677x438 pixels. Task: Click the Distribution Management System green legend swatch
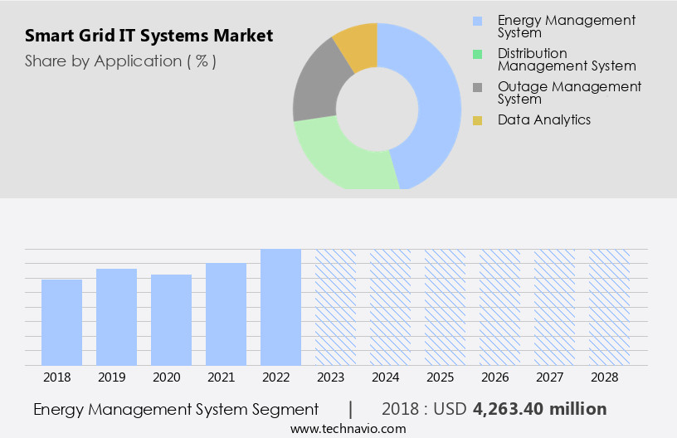point(477,54)
